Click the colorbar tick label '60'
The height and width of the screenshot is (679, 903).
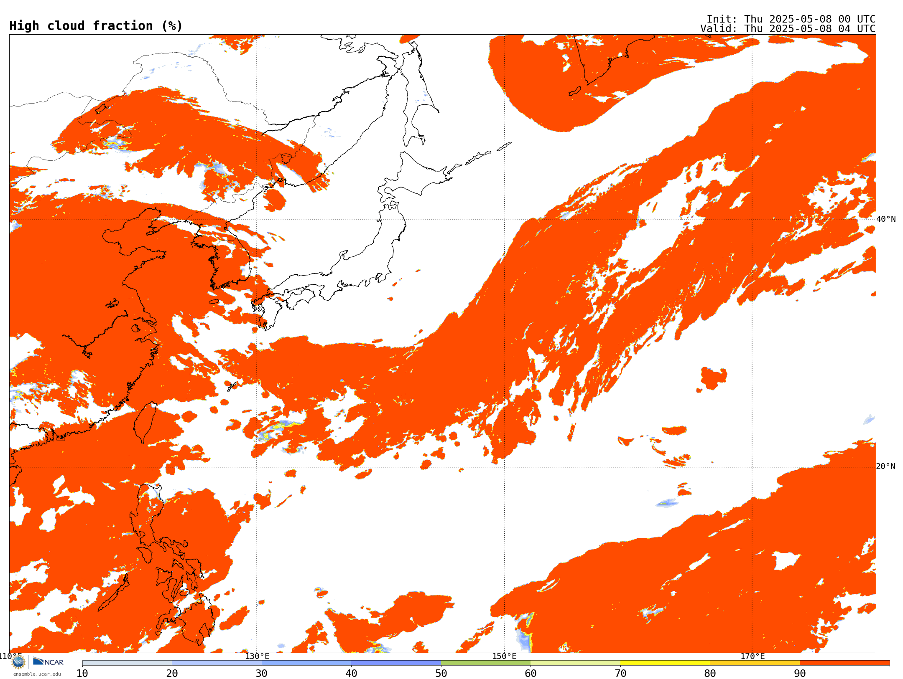pyautogui.click(x=531, y=674)
